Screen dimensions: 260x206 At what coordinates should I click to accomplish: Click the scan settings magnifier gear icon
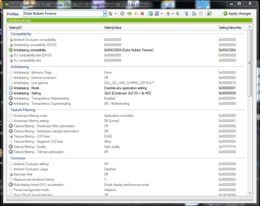194,14
